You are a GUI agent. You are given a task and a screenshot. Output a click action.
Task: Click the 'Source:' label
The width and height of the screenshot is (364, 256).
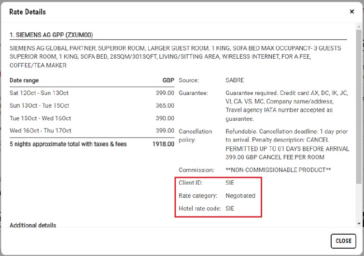pyautogui.click(x=189, y=80)
